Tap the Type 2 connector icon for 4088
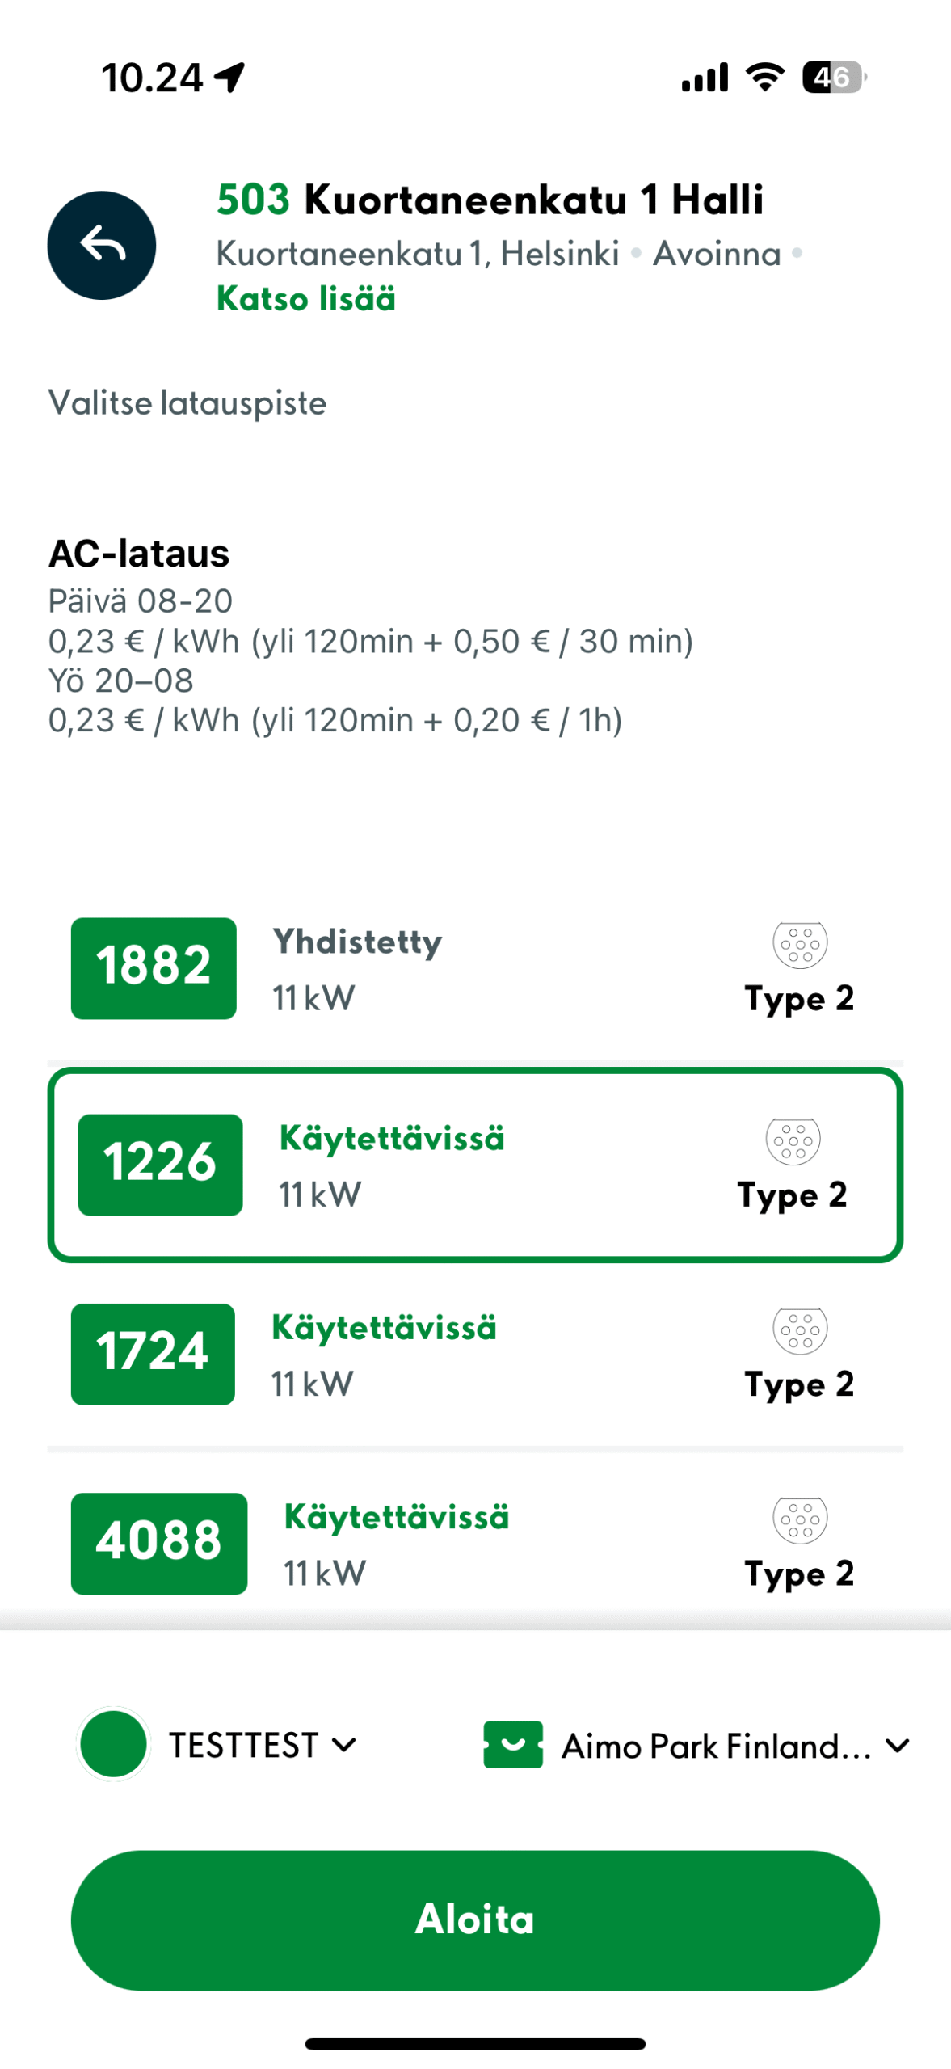Viewport: 951px width, 2069px height. (799, 1519)
